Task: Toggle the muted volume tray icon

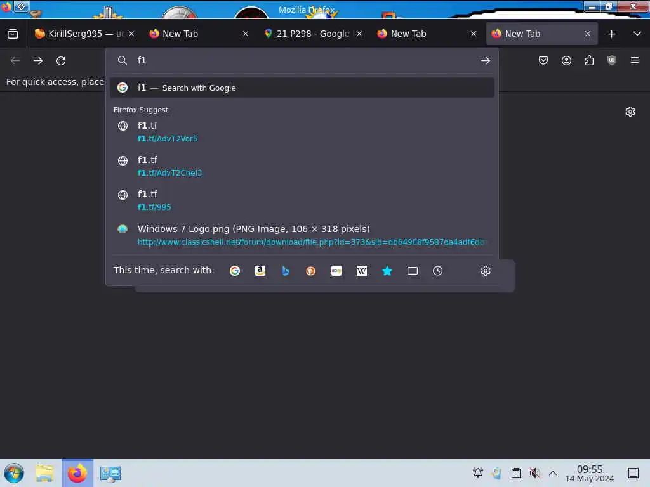Action: click(x=534, y=472)
